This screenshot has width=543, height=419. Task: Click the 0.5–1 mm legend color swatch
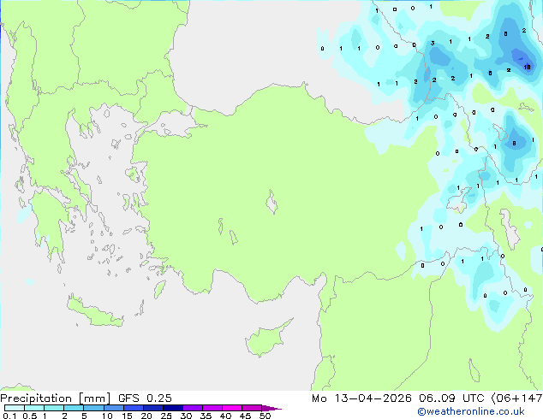pos(34,408)
